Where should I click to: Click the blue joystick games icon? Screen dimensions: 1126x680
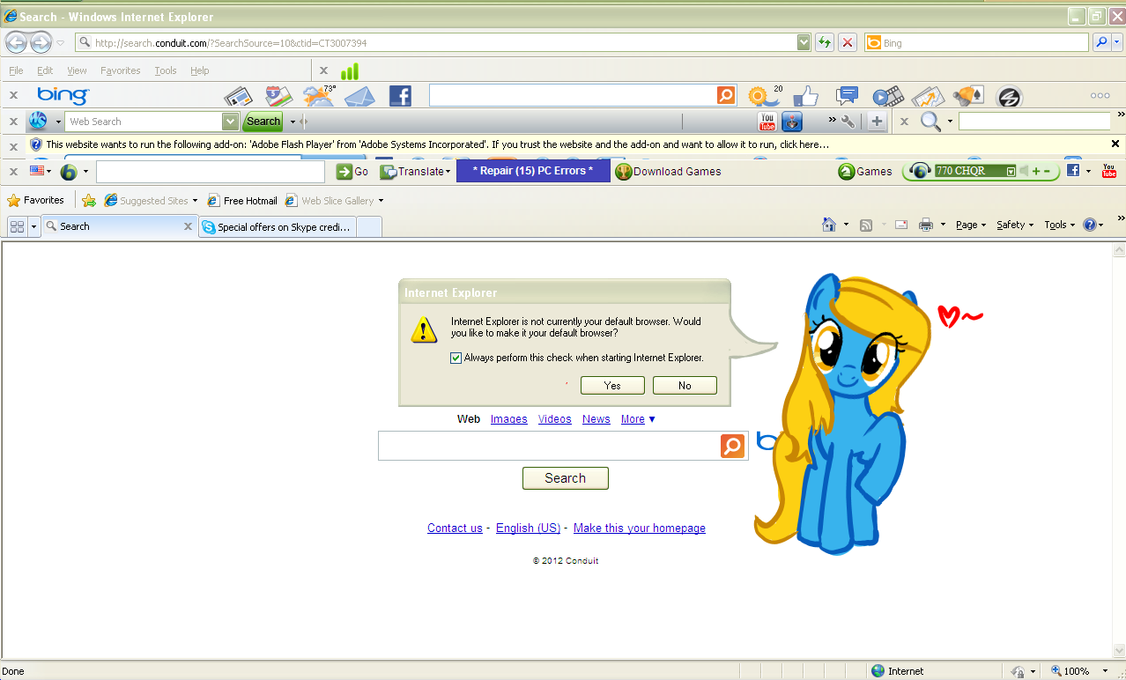point(792,122)
